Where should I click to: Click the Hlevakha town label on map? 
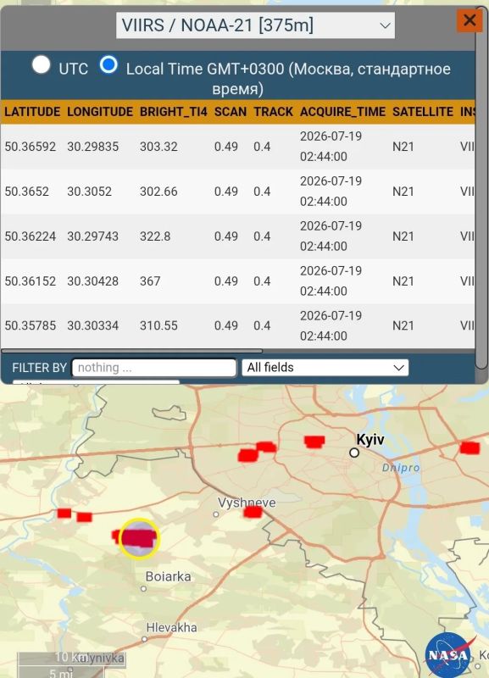tap(172, 627)
